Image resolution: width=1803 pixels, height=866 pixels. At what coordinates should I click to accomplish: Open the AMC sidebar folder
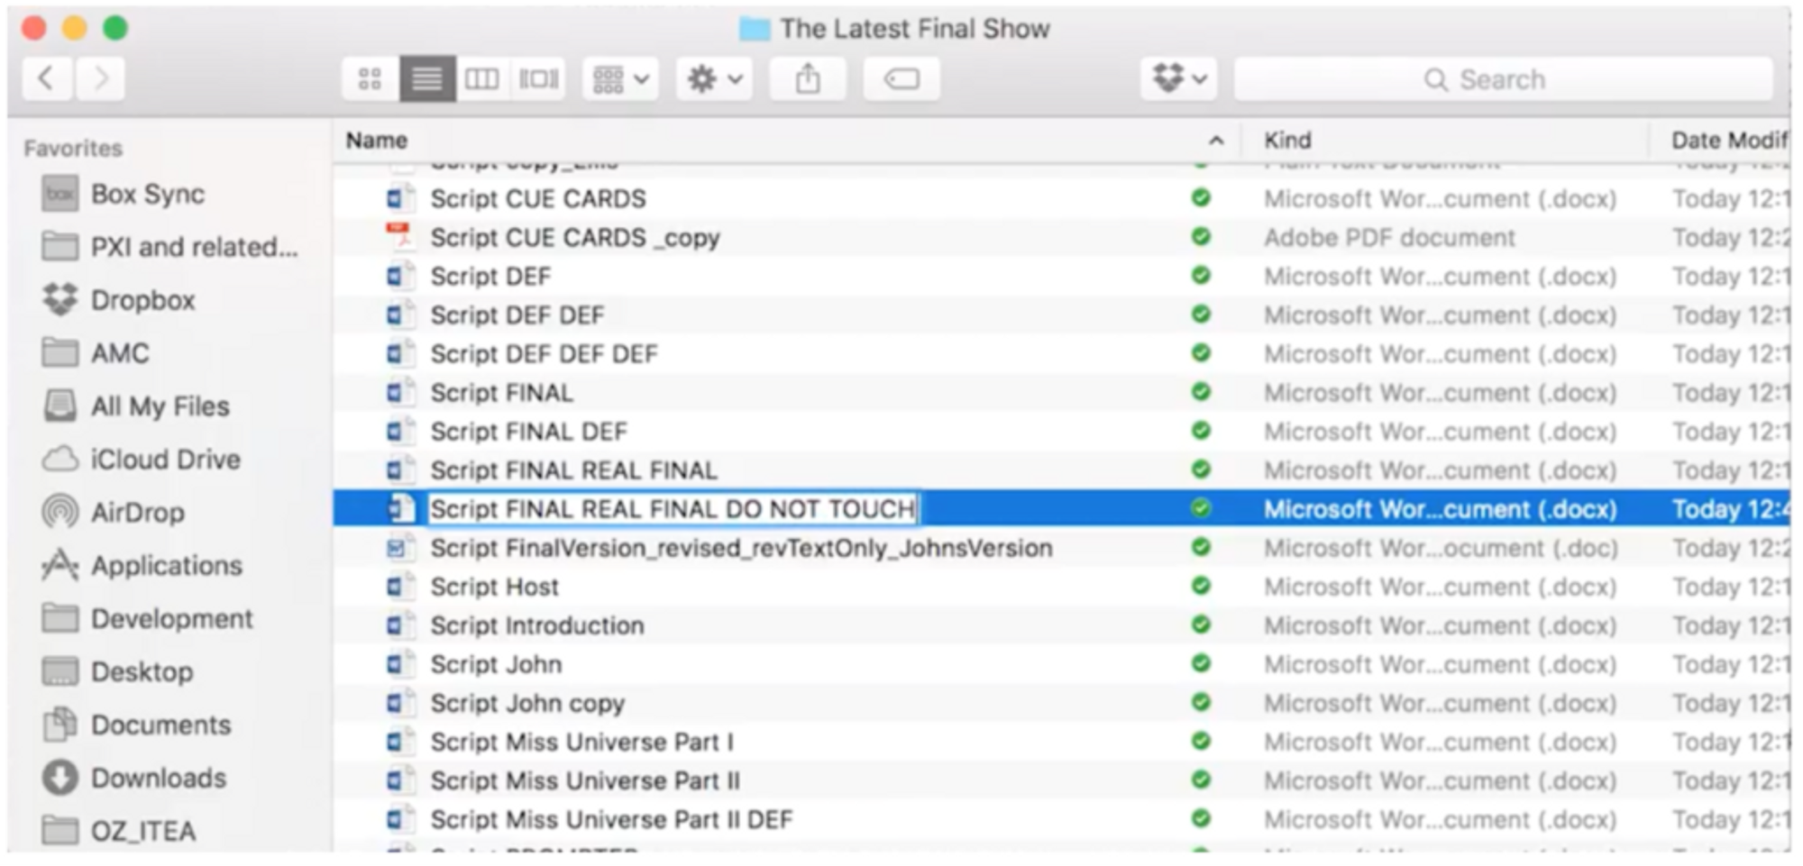coord(96,353)
